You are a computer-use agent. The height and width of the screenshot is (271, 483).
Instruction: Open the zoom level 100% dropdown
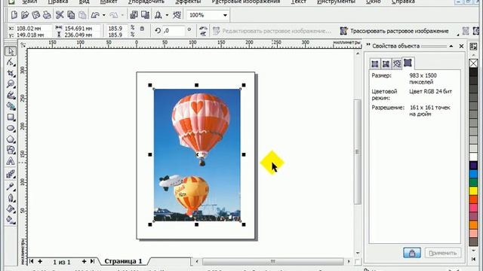pyautogui.click(x=225, y=15)
